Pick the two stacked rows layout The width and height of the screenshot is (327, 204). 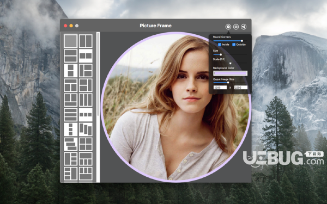pyautogui.click(x=70, y=56)
